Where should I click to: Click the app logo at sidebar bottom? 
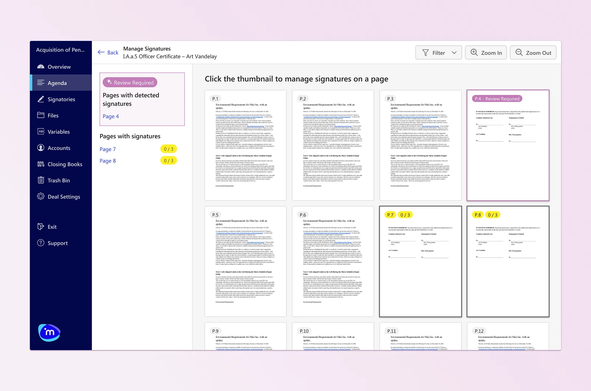coord(49,333)
